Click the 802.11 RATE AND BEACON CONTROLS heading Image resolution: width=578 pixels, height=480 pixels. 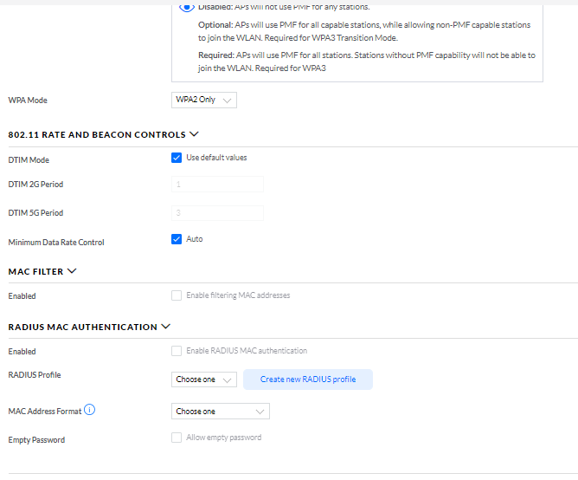click(x=96, y=134)
